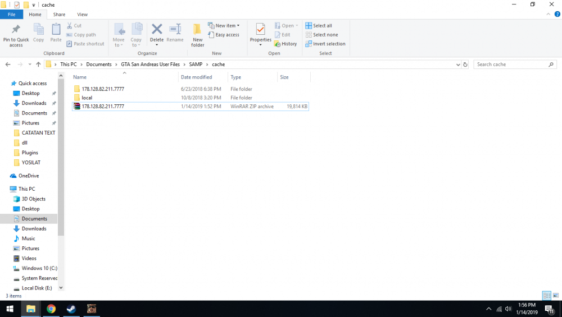Open recent locations dropdown arrow

point(30,65)
